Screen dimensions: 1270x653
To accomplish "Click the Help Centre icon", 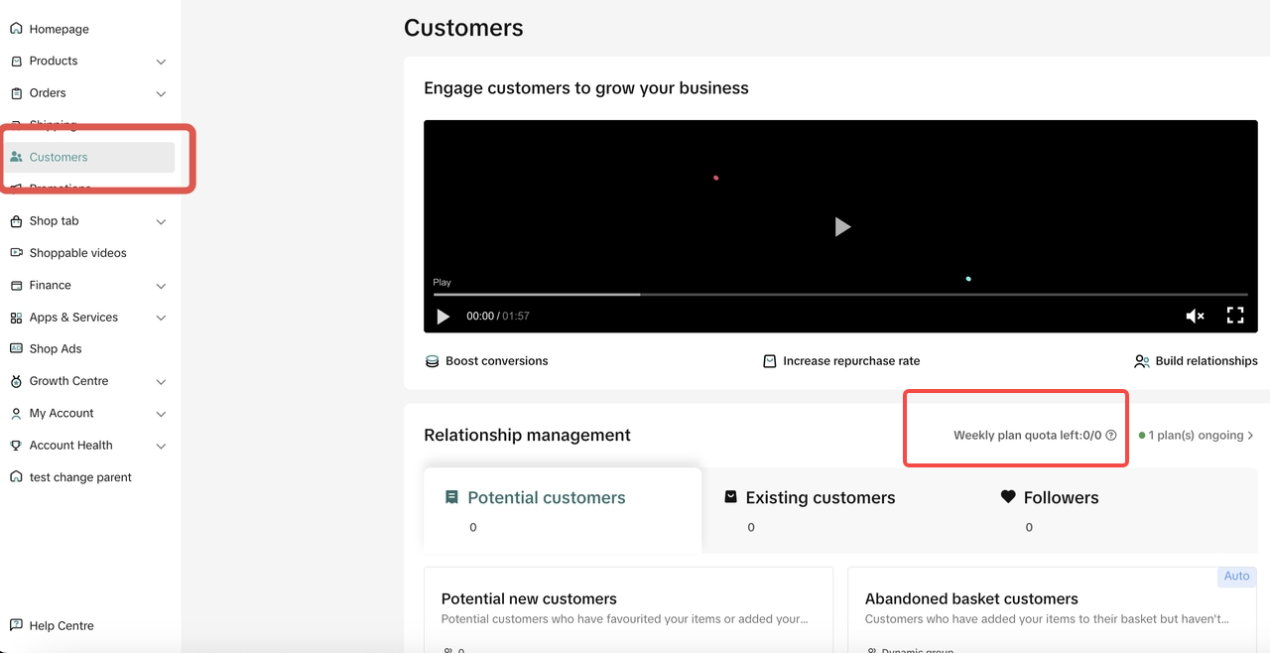I will [16, 625].
